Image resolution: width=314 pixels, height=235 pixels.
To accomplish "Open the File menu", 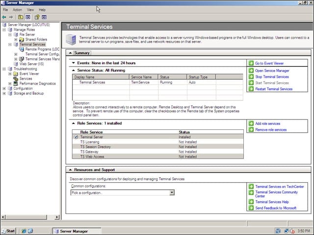I will click(x=5, y=10).
